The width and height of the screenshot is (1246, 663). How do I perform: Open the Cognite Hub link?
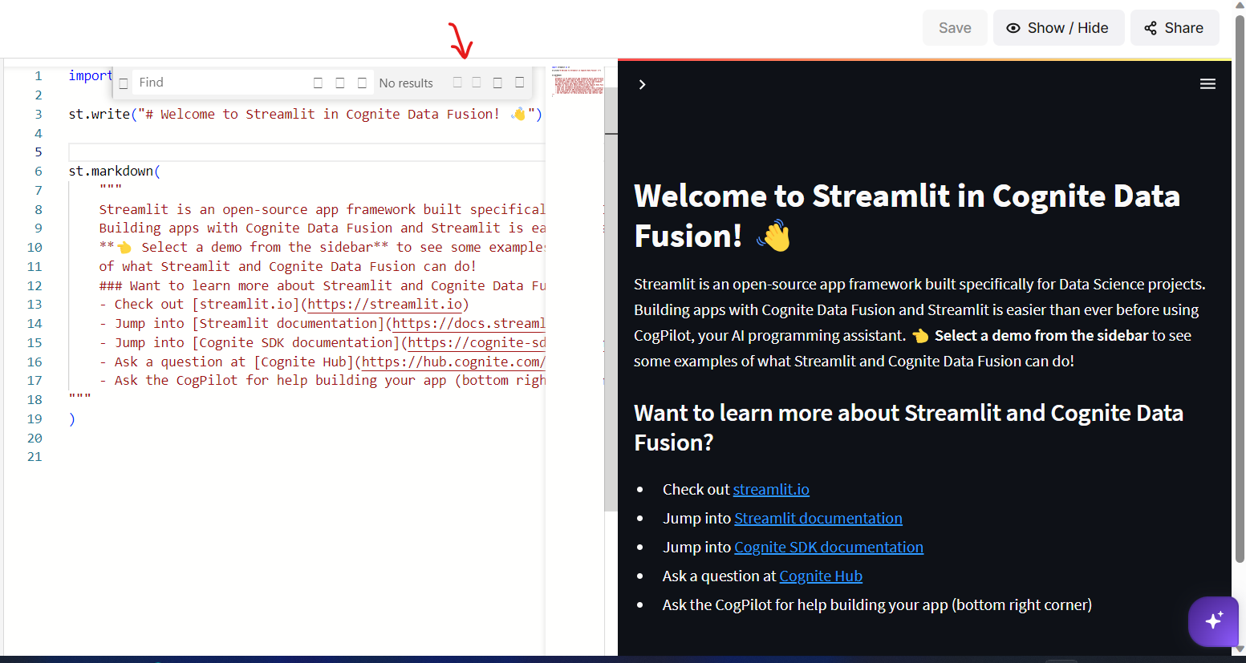[x=821, y=576]
